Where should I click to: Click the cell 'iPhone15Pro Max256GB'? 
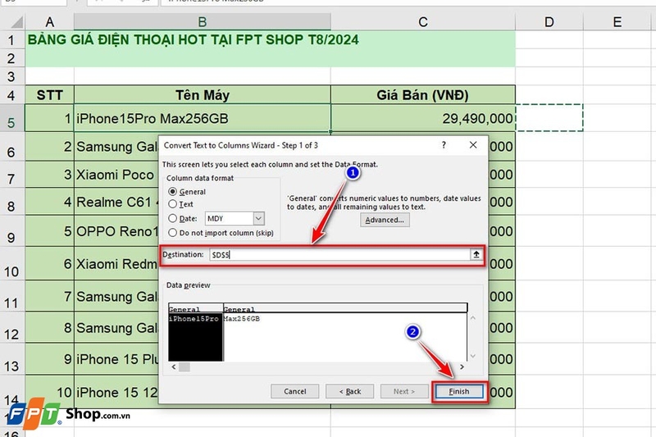pyautogui.click(x=203, y=119)
